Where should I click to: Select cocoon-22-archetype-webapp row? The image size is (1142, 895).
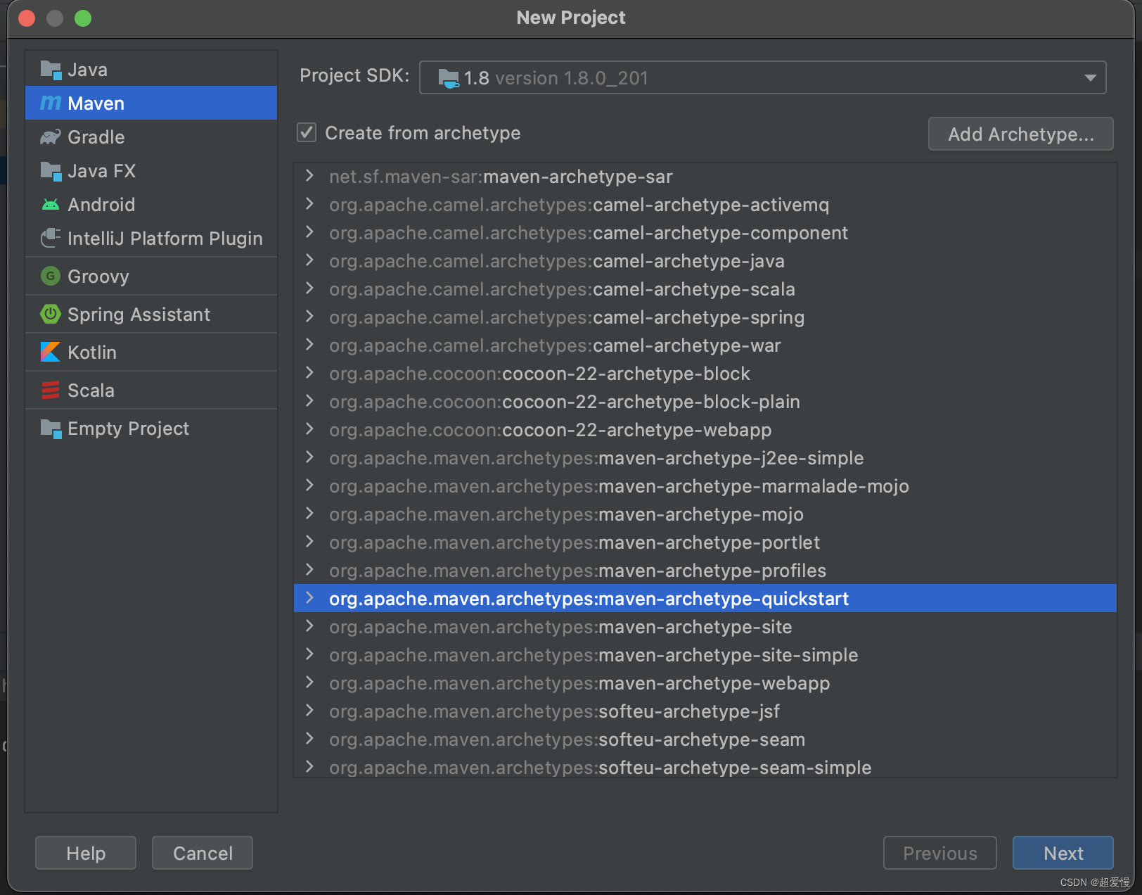tap(705, 430)
